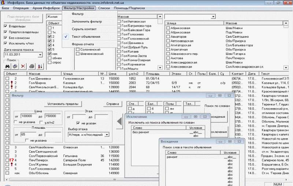Click the A-Я sort icon

(40, 66)
